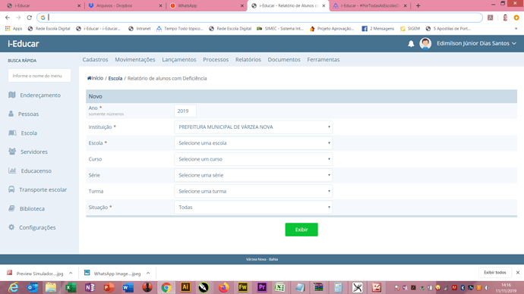This screenshot has height=294, width=524.
Task: Click the browser address bar
Action: click(x=260, y=17)
